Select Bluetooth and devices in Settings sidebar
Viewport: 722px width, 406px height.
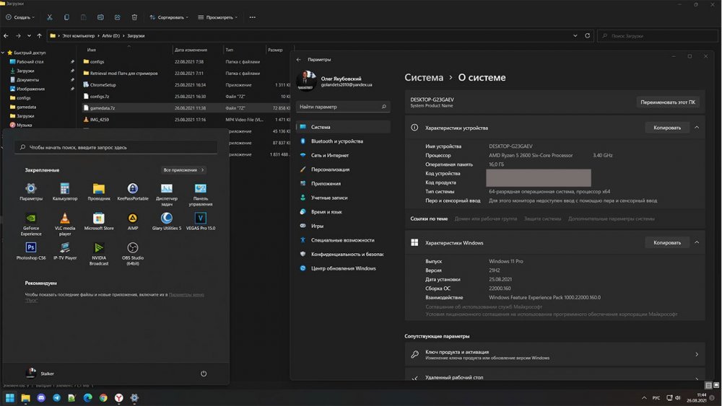[x=336, y=141]
